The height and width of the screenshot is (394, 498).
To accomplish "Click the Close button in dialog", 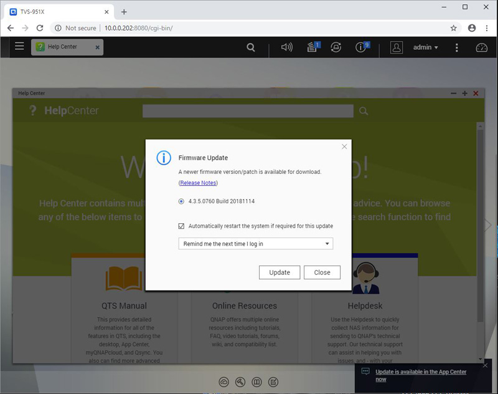I will (x=322, y=272).
